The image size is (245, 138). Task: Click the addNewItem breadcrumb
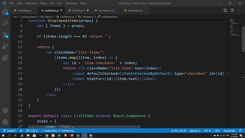point(110,17)
